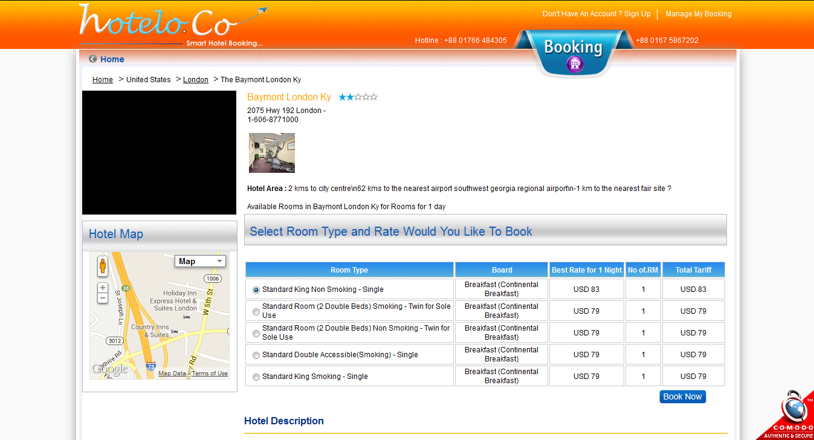Open the Map type dropdown
The width and height of the screenshot is (814, 440).
(200, 261)
